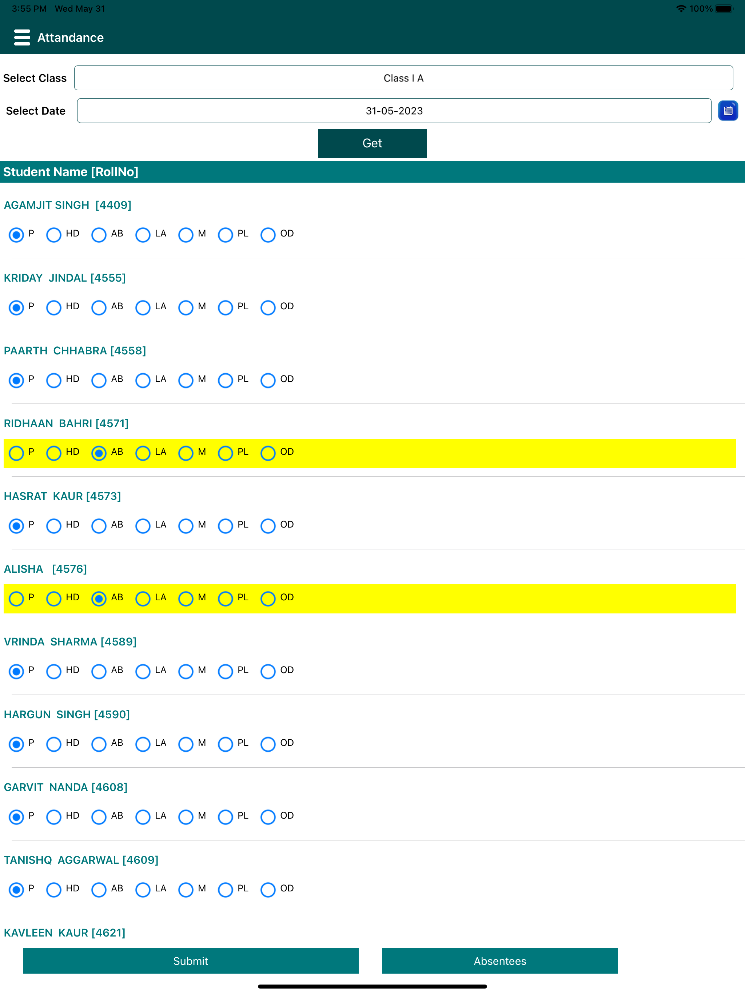Viewport: 745px width, 994px height.
Task: Click student name RIDHAAN BAHRI [4571]
Action: (x=67, y=424)
